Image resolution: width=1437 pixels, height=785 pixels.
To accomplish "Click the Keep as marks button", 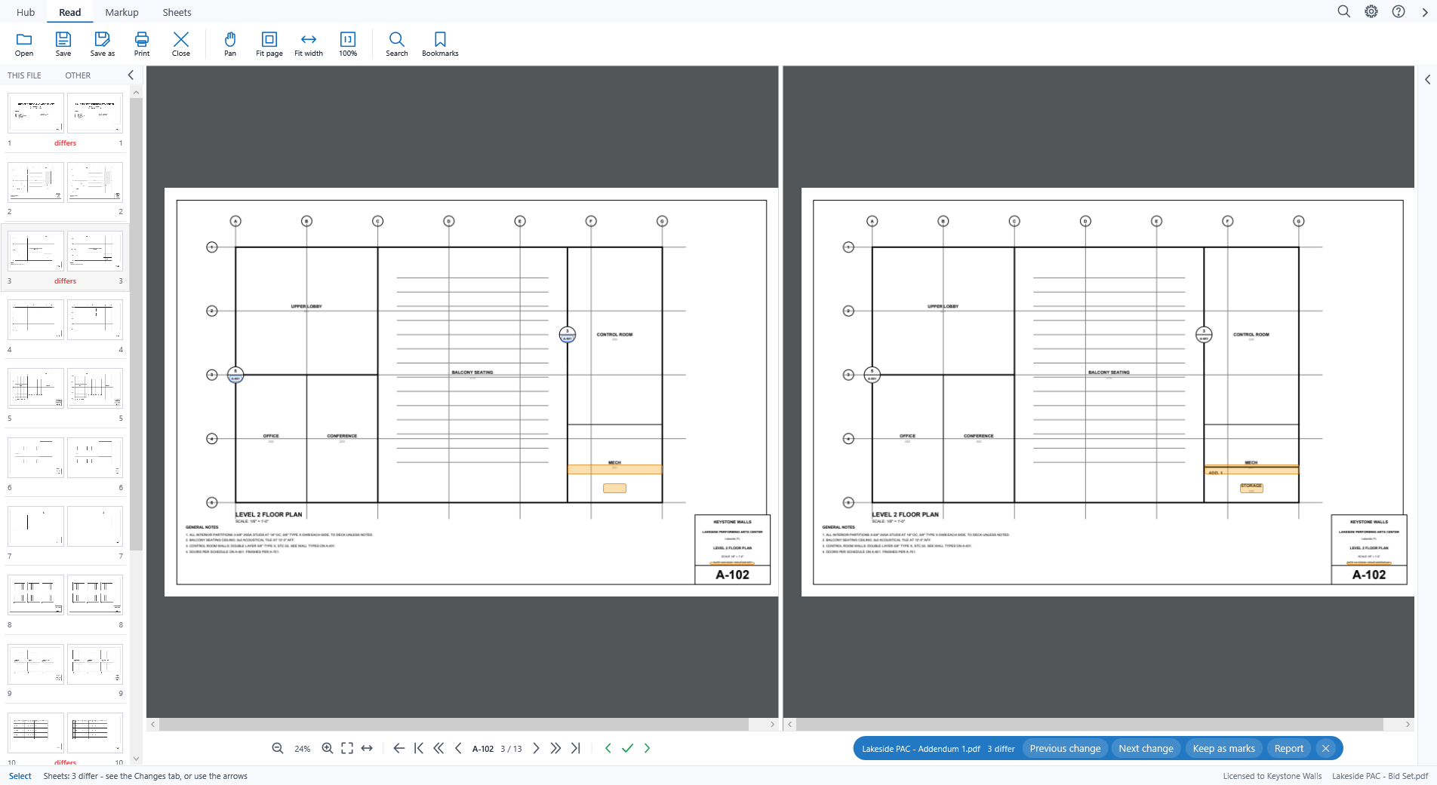I will click(1223, 748).
